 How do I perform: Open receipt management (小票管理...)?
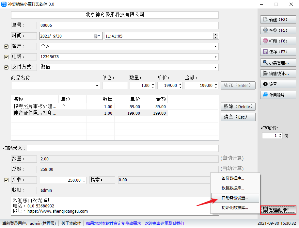pyautogui.click(x=278, y=63)
